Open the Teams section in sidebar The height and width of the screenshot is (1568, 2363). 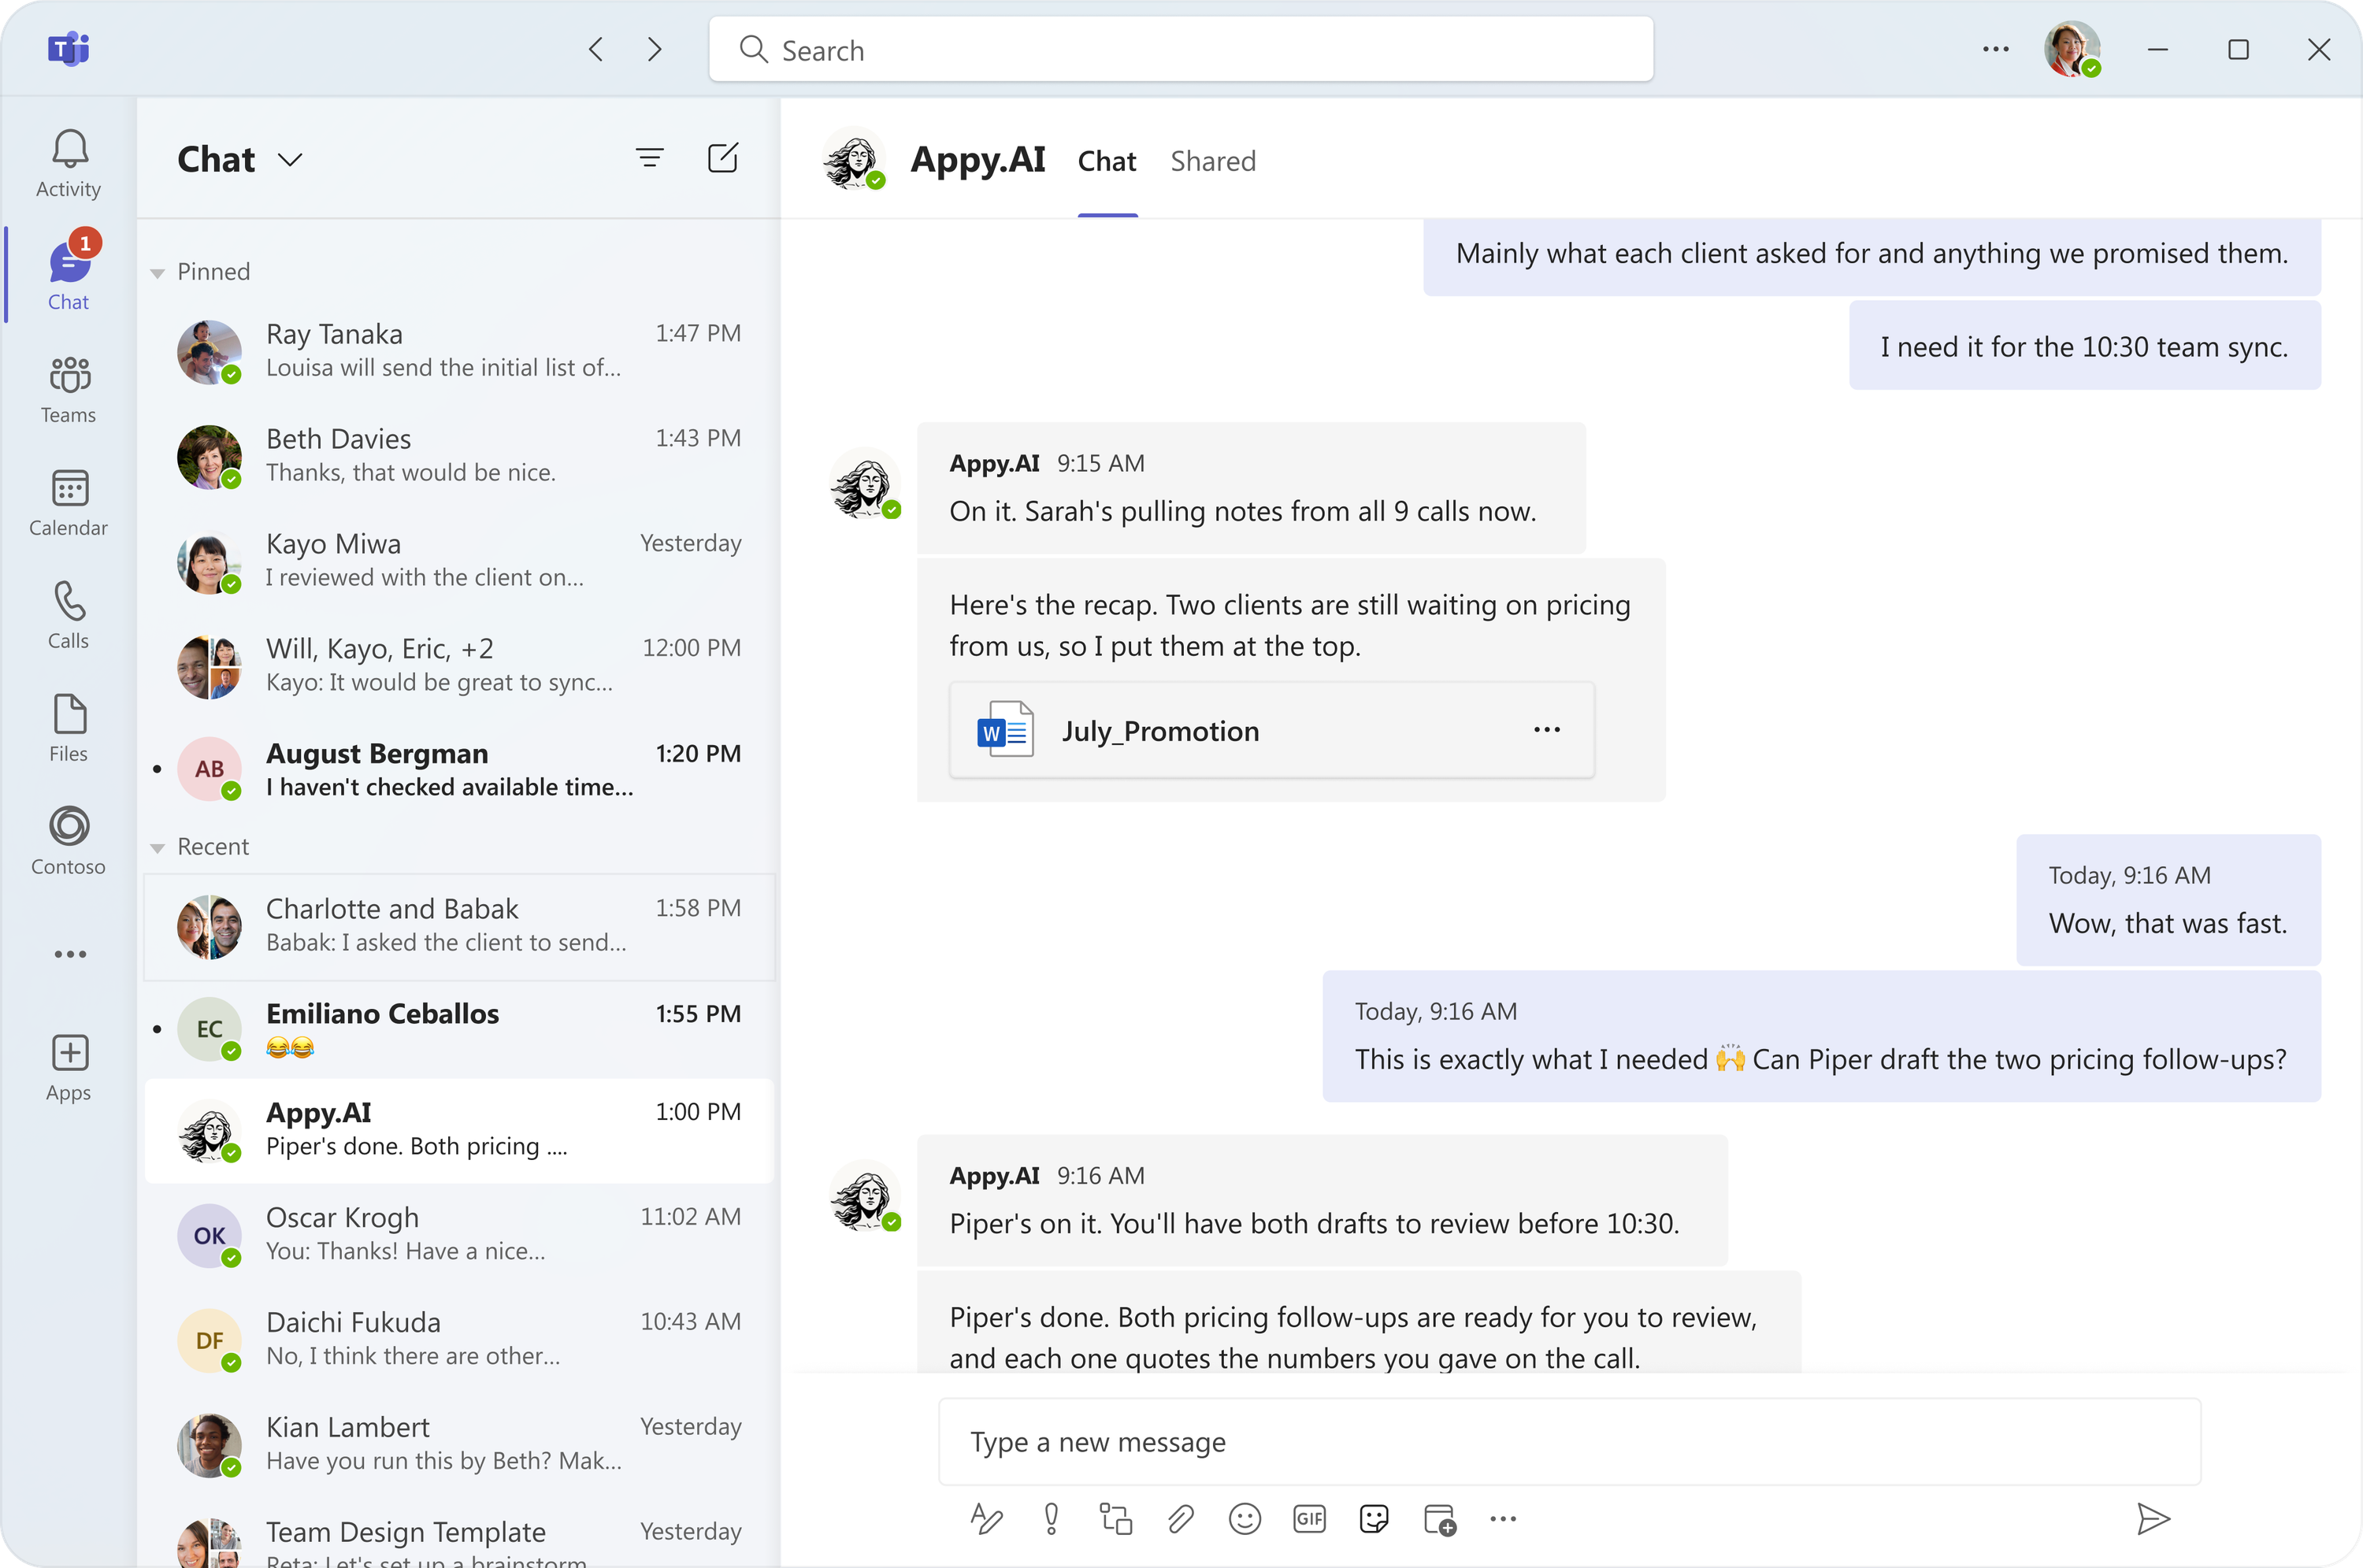point(68,390)
